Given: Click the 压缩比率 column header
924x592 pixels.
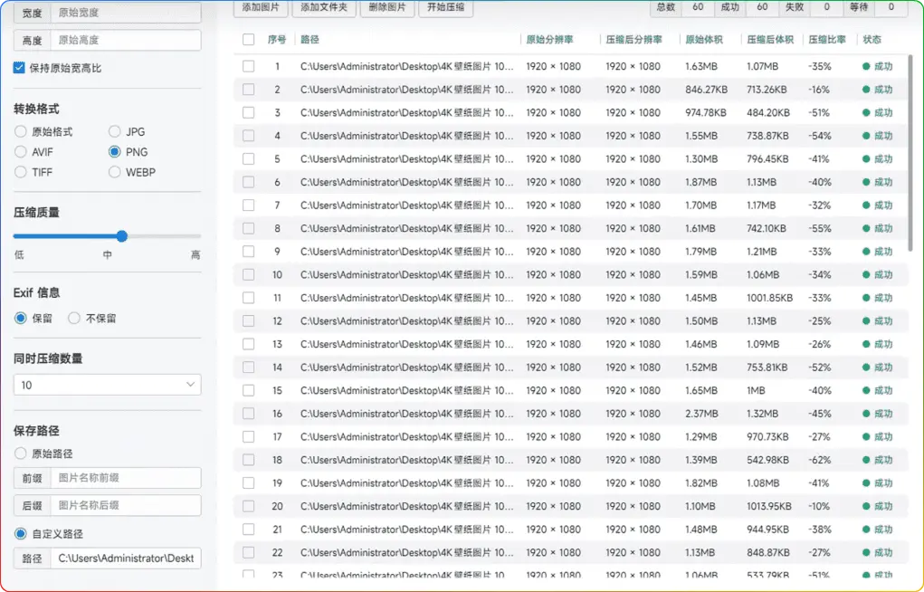Looking at the screenshot, I should (x=827, y=40).
